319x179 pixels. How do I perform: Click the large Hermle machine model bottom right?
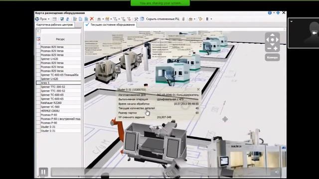click(246, 154)
